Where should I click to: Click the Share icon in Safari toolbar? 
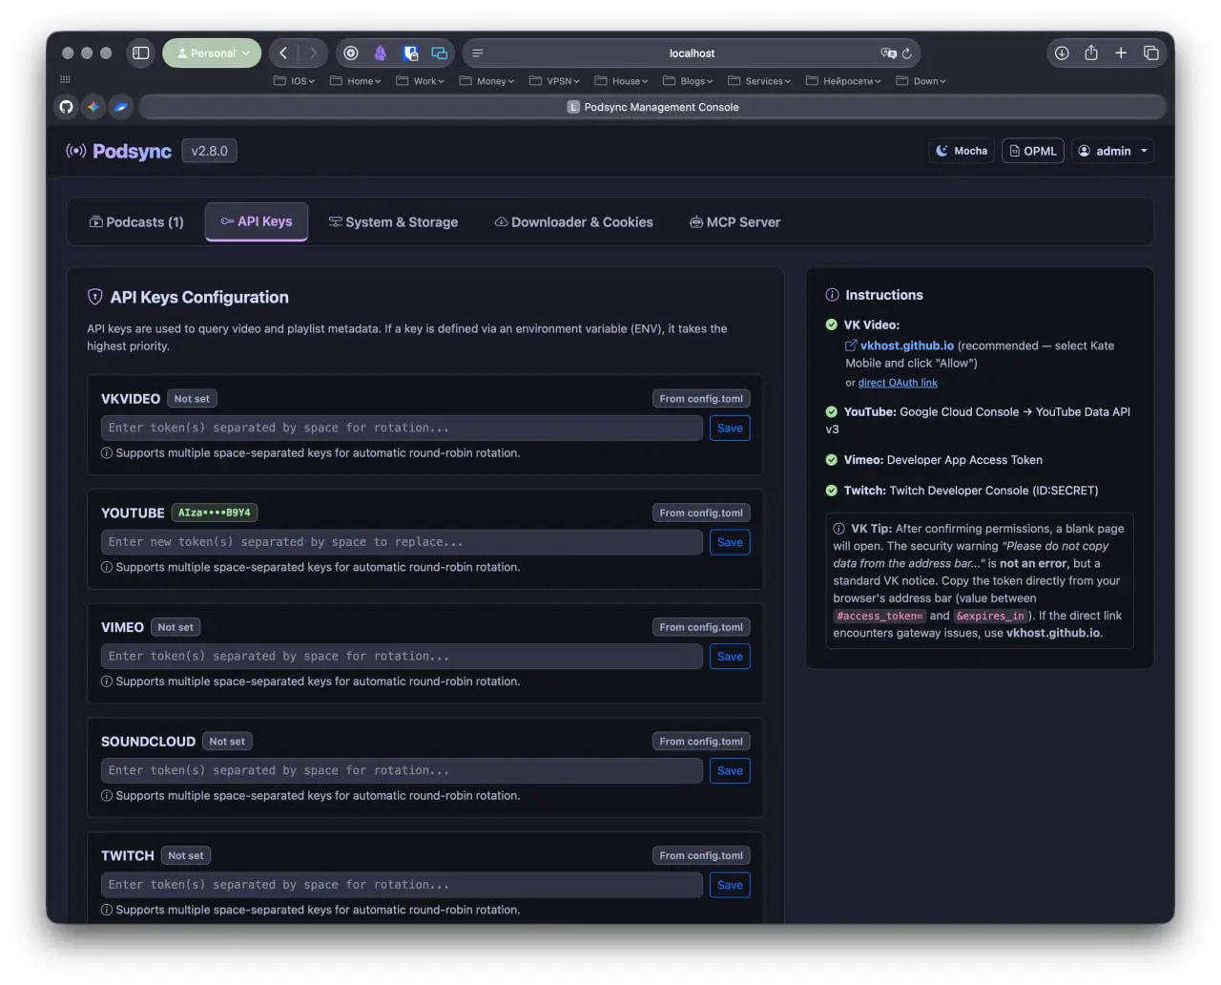(x=1091, y=53)
